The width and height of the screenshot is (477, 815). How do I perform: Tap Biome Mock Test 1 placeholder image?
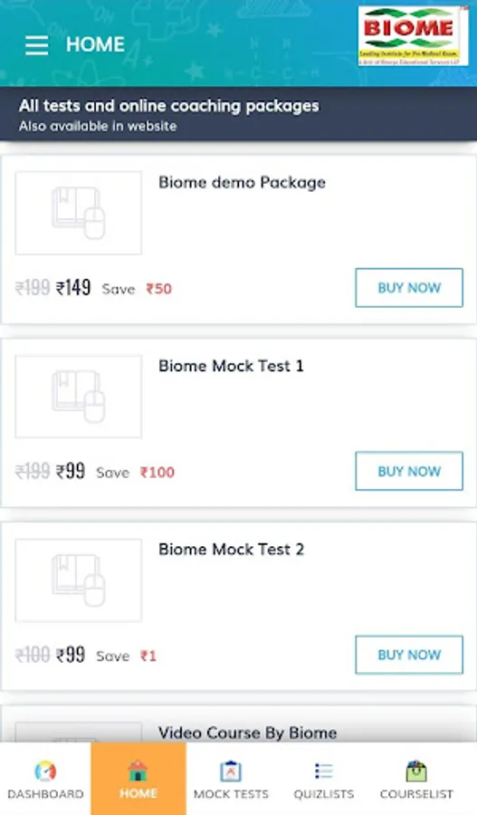79,397
